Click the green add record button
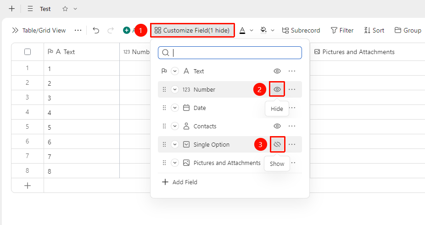 [x=127, y=30]
